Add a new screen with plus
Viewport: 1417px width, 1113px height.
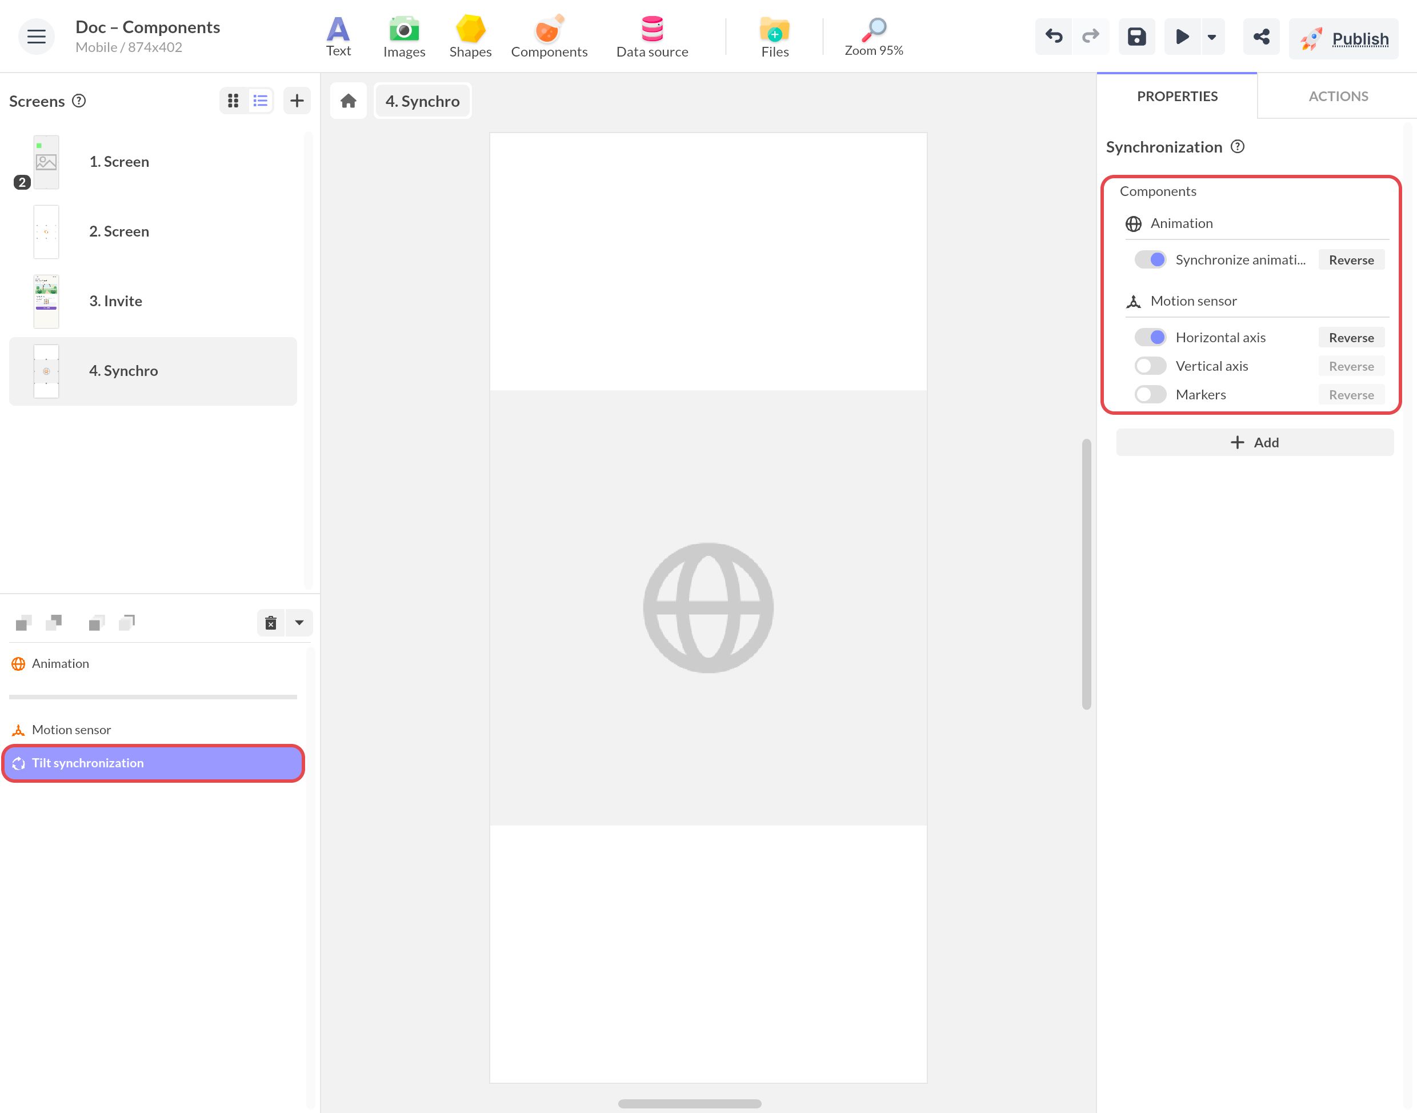click(297, 101)
